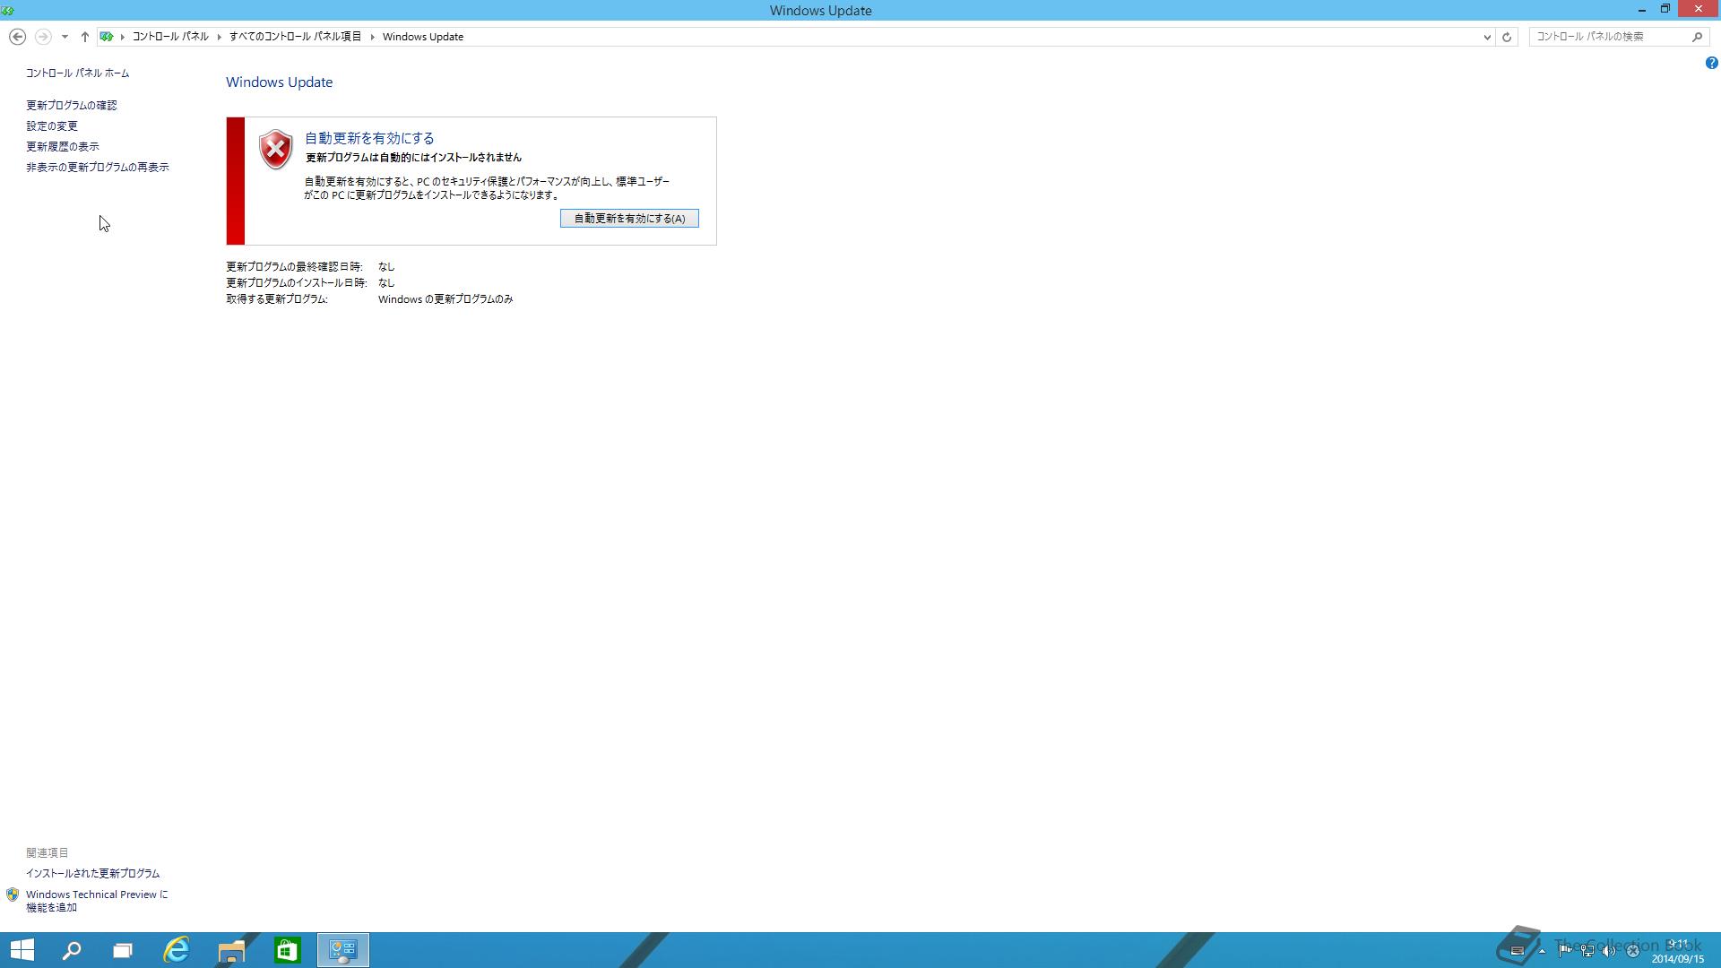This screenshot has height=968, width=1721.
Task: Expand chevron after すべてのコントロール パネル項目
Action: coord(372,37)
